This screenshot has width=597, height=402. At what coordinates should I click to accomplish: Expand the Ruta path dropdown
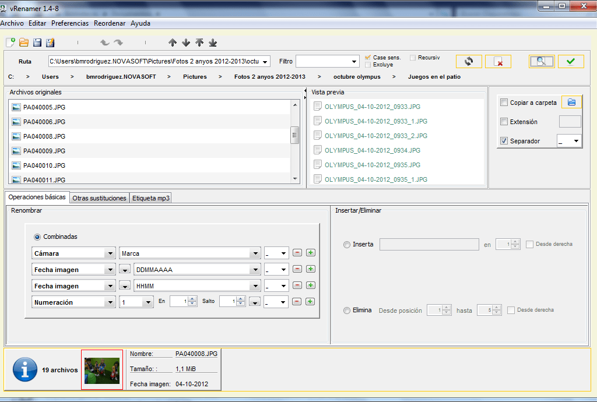(x=266, y=62)
